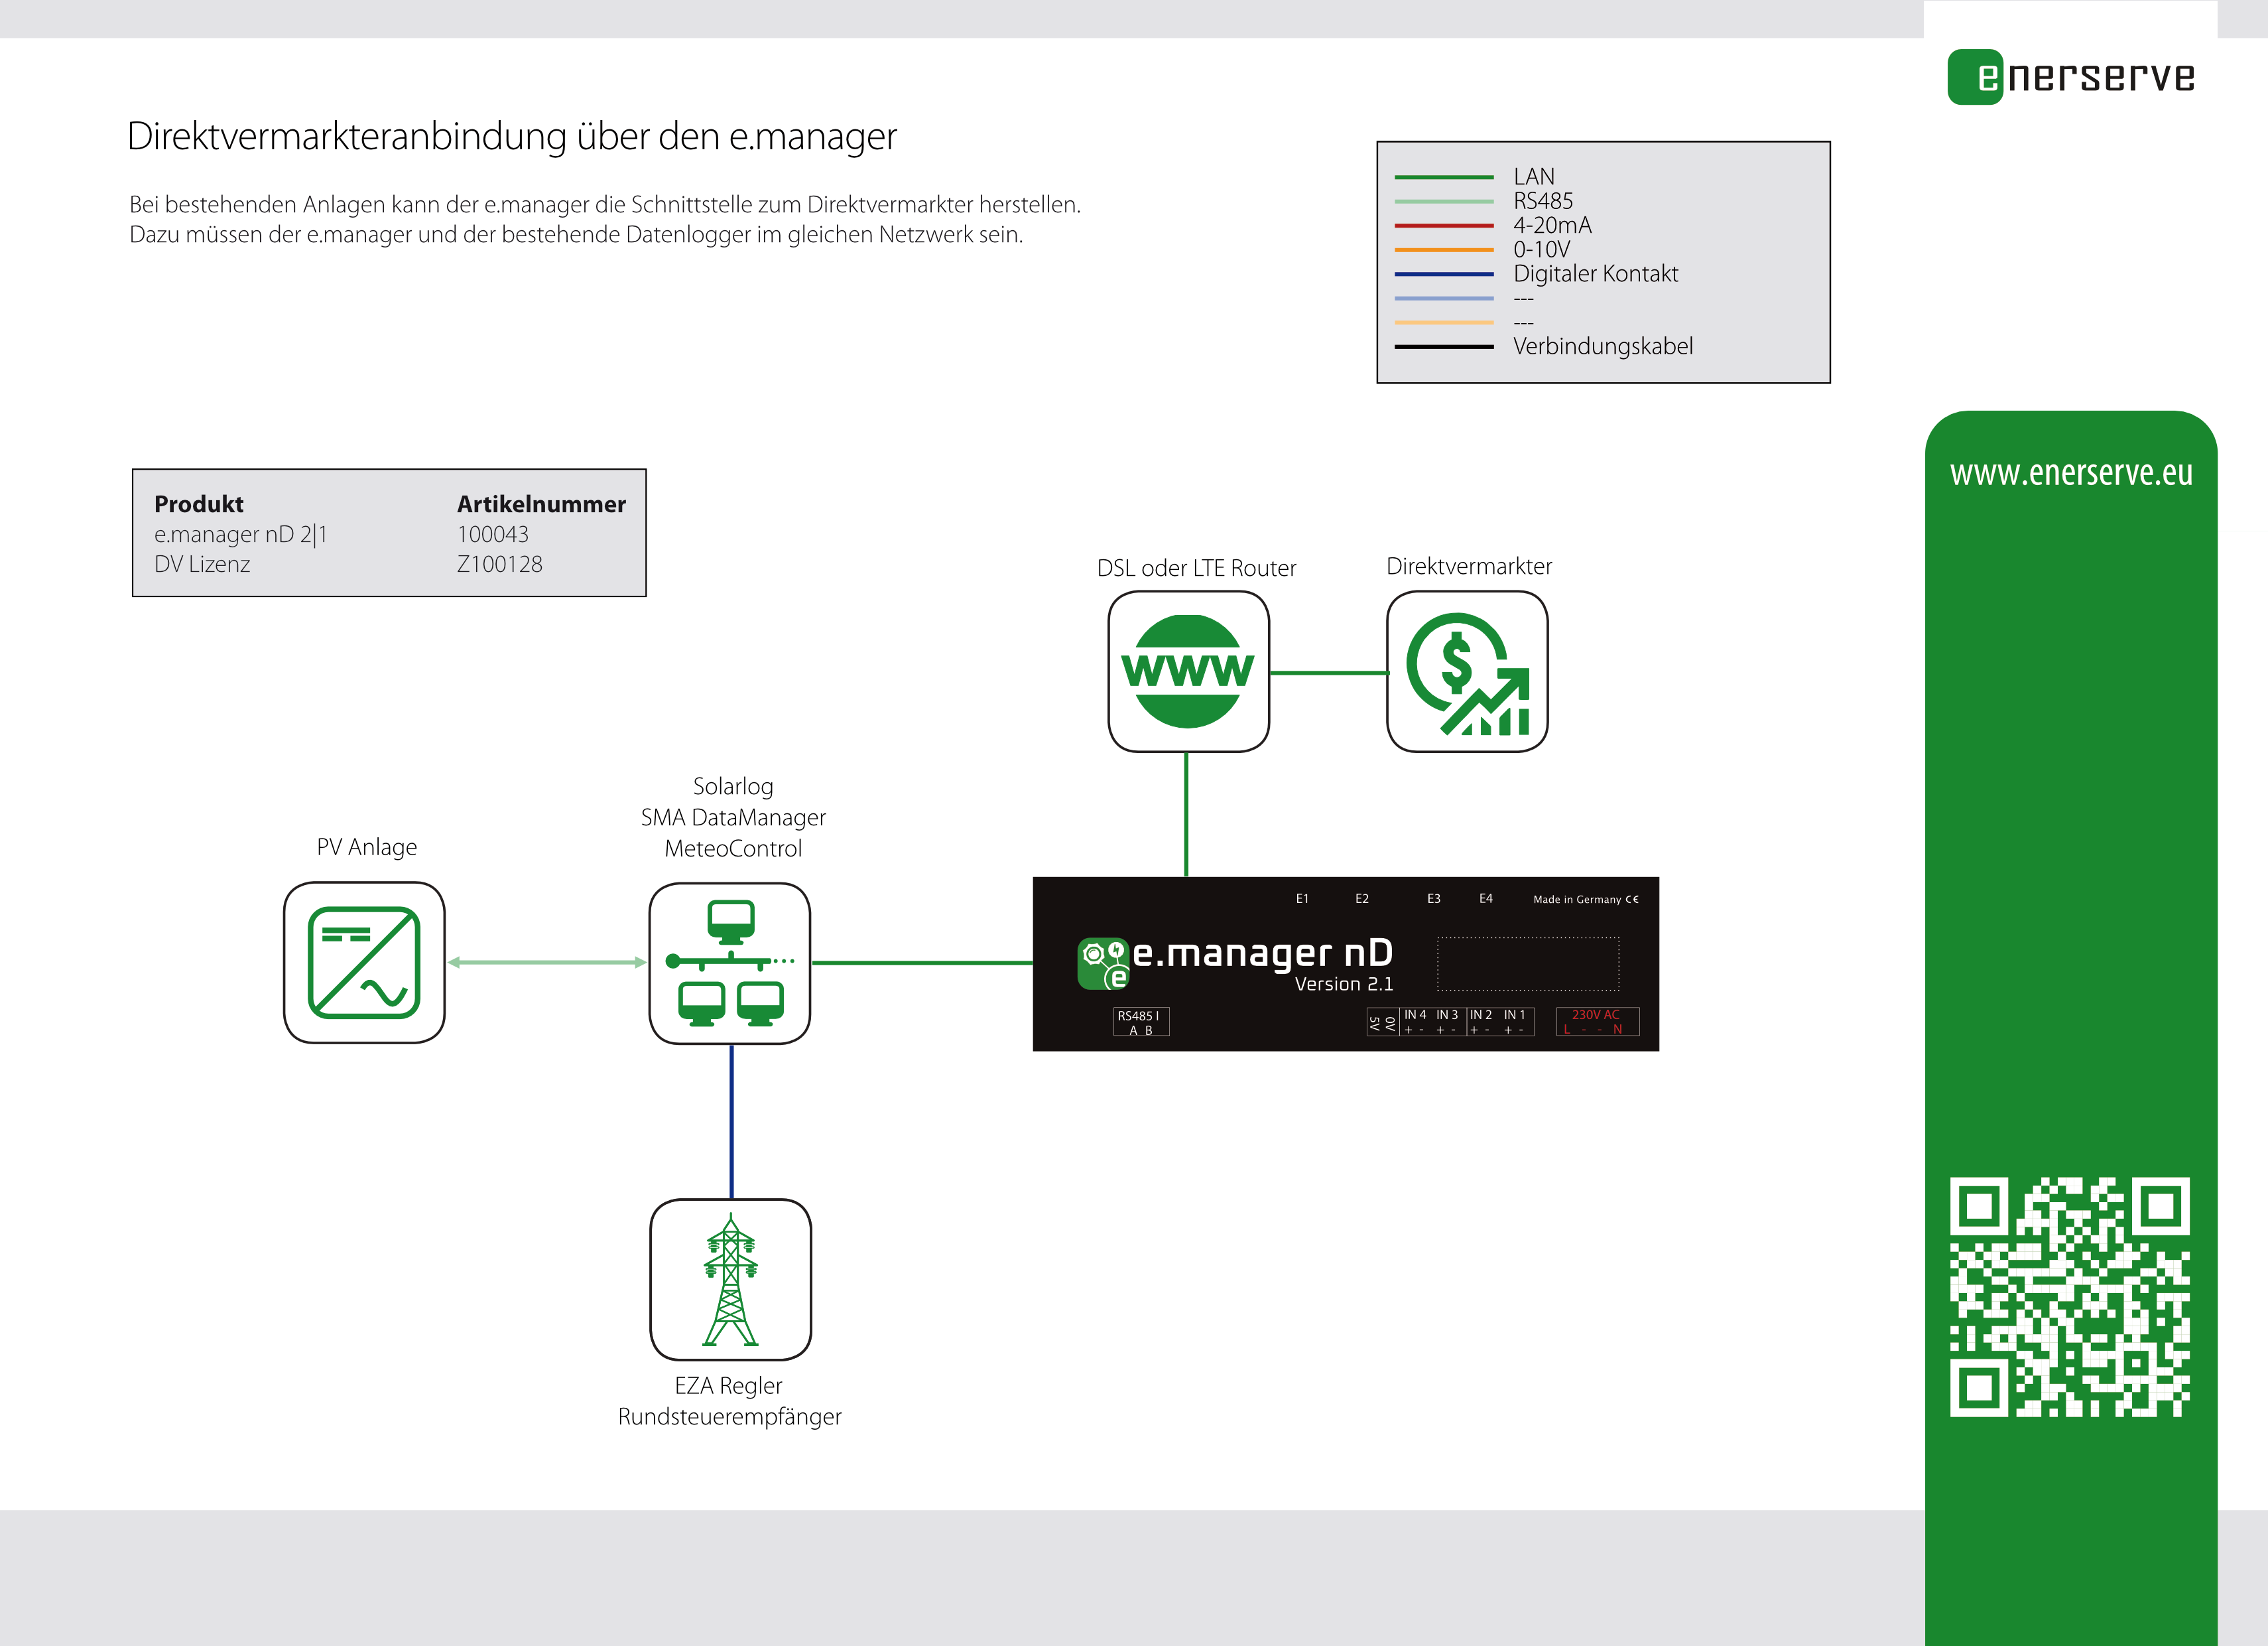Click the LAN green legend line

(1444, 177)
